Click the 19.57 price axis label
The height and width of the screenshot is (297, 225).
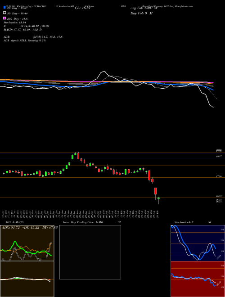coord(219,157)
